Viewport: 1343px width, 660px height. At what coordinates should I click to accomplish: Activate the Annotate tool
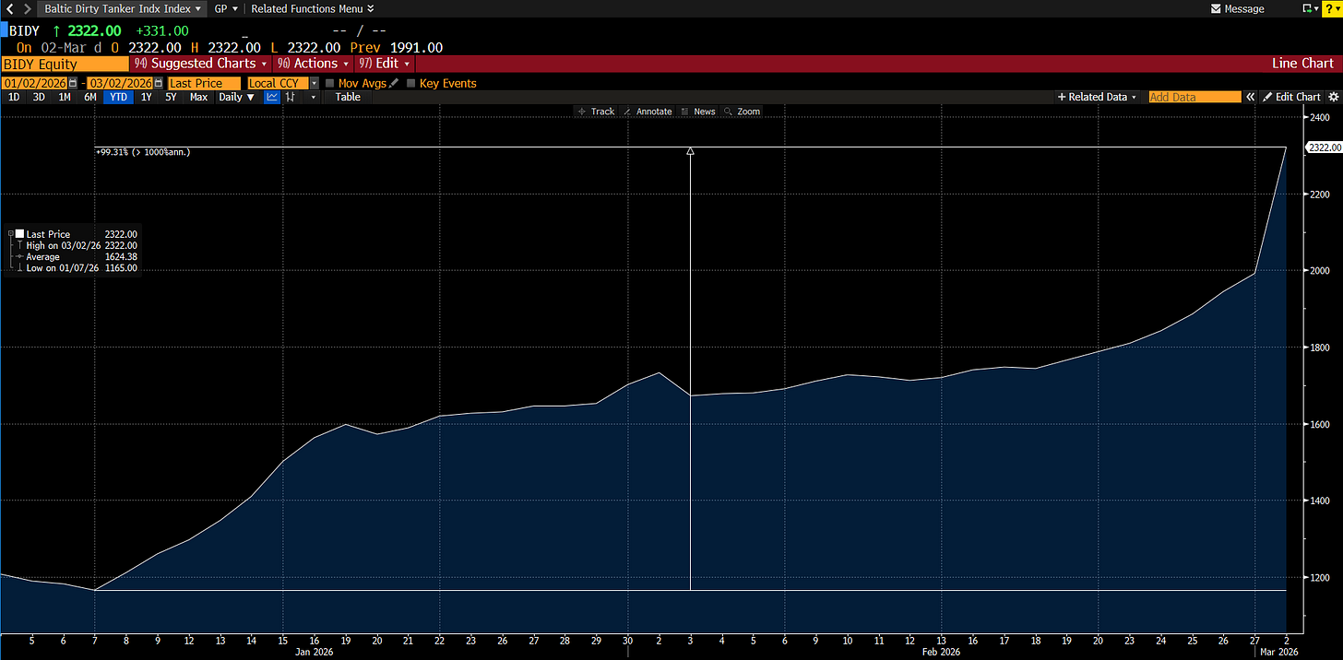[648, 112]
